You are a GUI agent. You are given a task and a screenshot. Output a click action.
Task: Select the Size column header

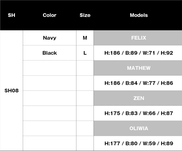coord(85,15)
